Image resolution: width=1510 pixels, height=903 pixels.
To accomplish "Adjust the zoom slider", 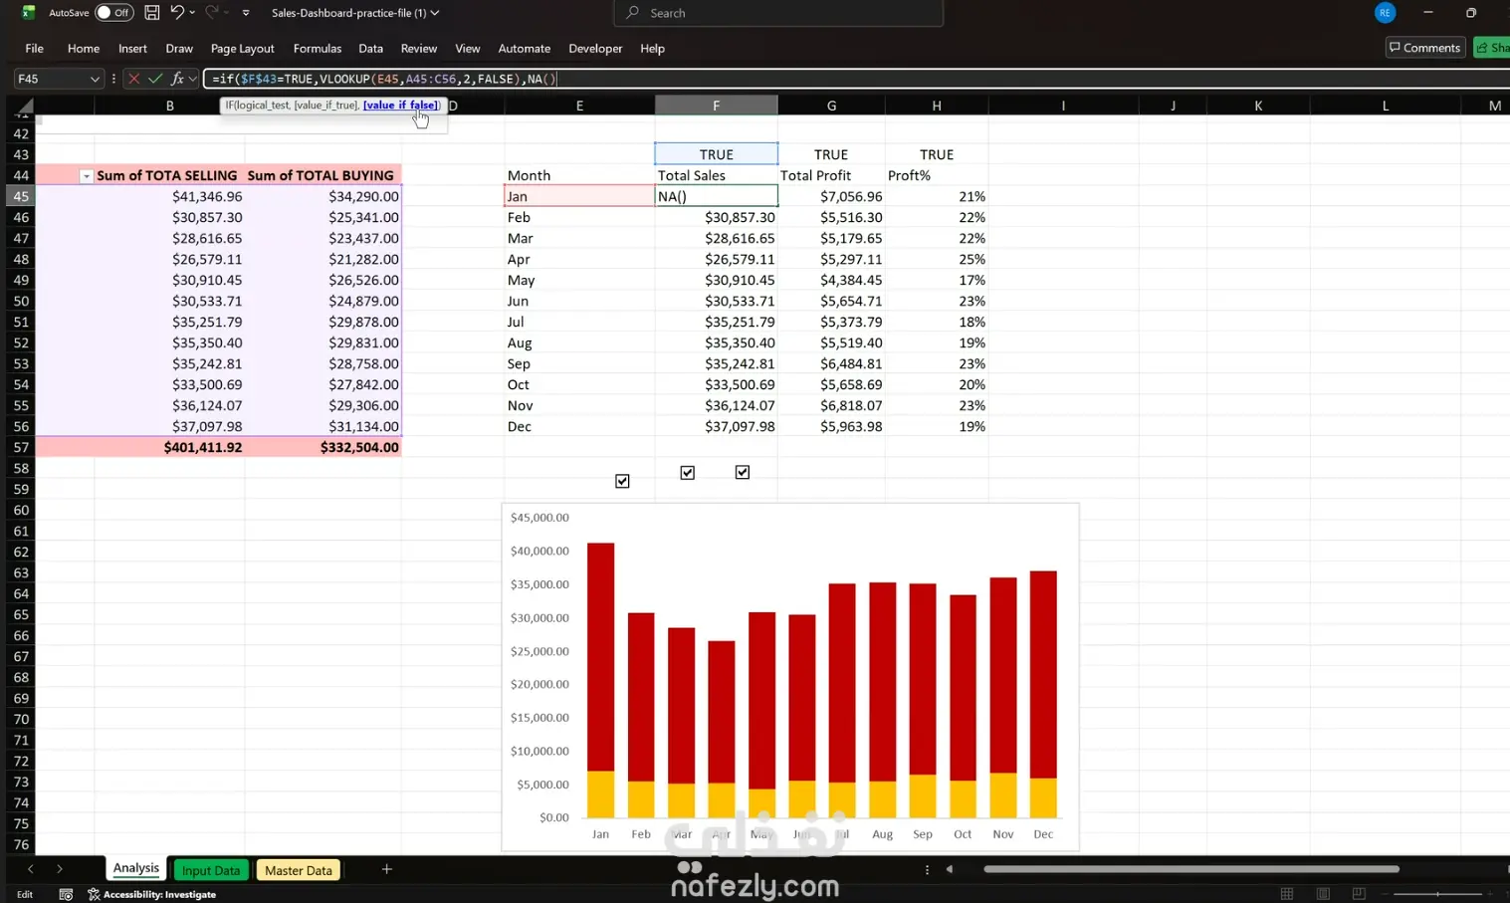I will (1436, 894).
